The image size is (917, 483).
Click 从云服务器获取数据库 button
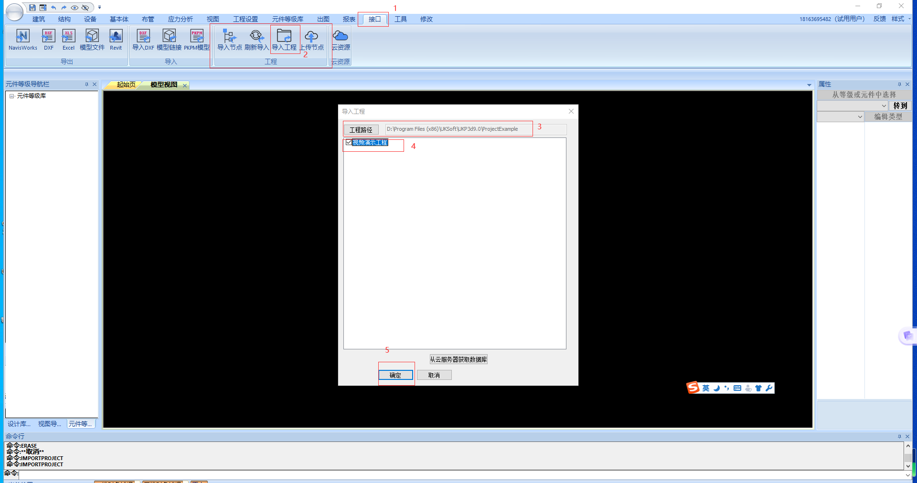[458, 359]
